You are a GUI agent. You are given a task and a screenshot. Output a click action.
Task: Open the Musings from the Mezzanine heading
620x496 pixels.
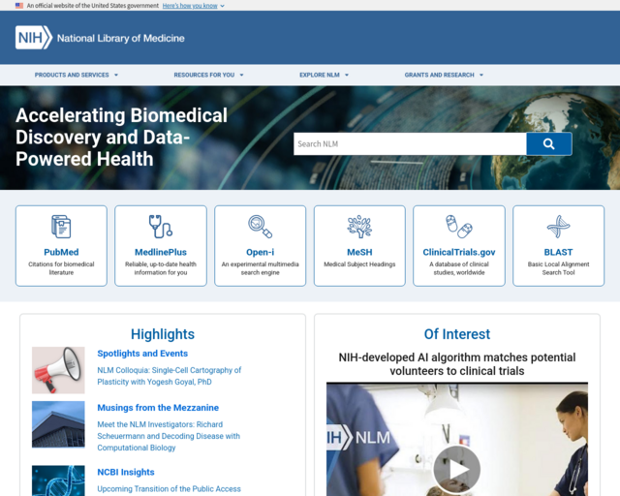[158, 408]
